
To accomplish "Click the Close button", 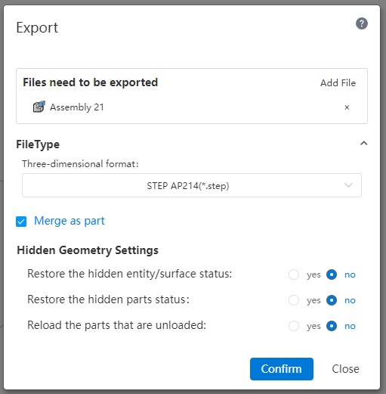I will 345,369.
